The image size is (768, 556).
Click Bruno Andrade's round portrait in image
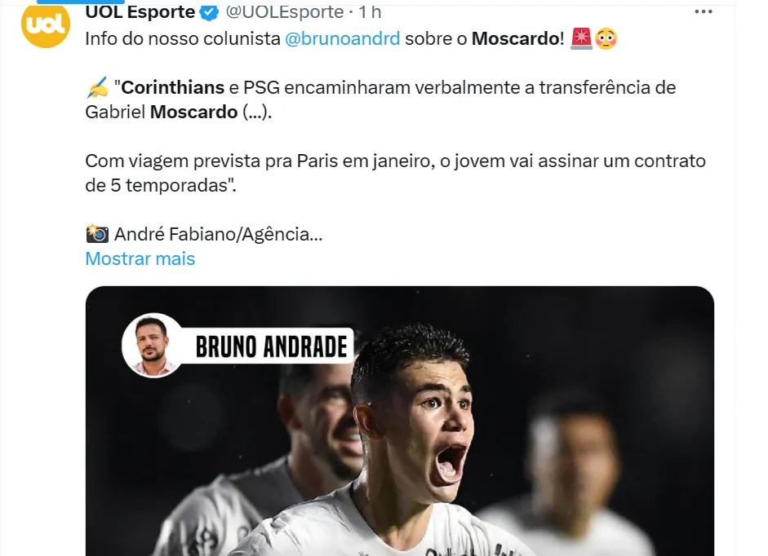pos(152,346)
